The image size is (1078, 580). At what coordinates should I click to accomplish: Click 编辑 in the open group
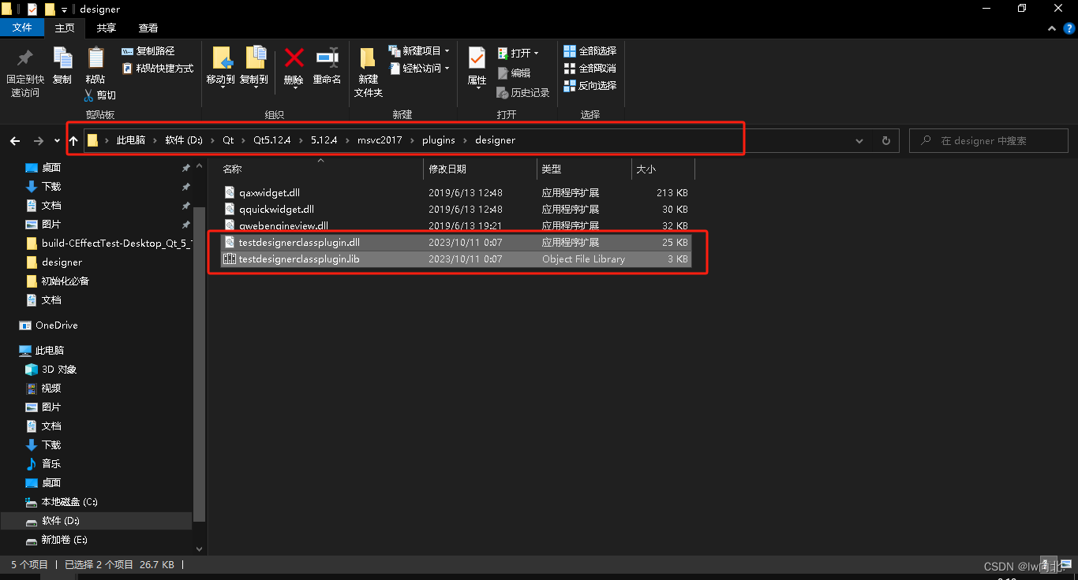[x=514, y=72]
